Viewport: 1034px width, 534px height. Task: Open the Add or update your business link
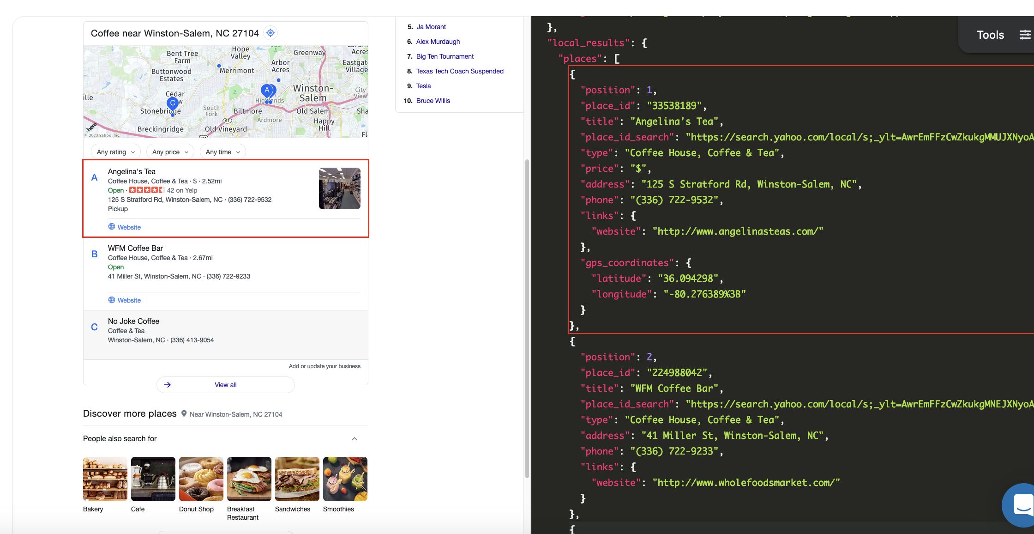pos(325,366)
